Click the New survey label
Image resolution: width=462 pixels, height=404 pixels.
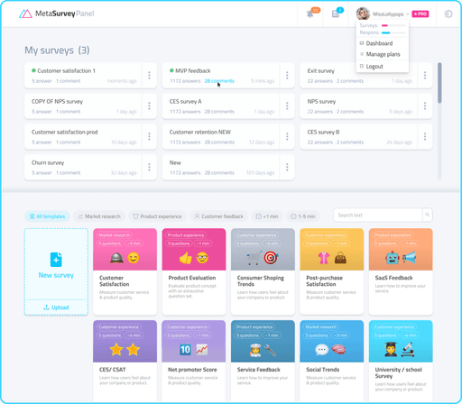pyautogui.click(x=56, y=275)
